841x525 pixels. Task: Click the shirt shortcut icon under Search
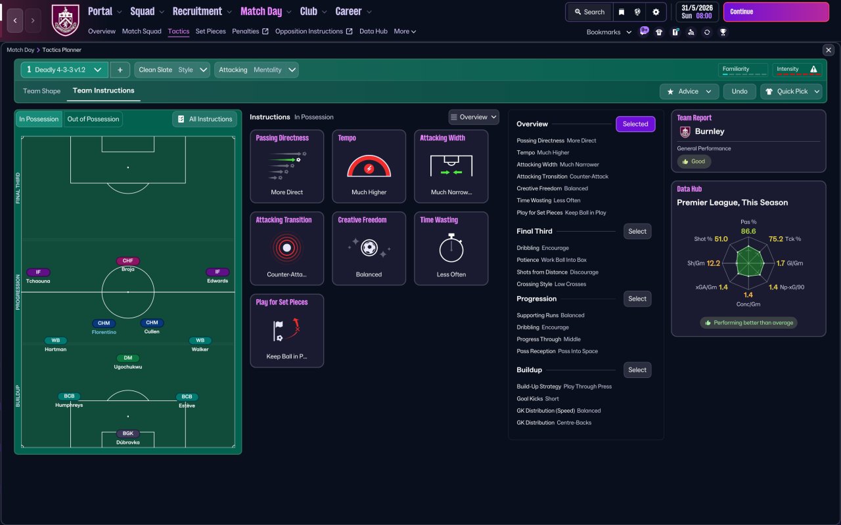[x=659, y=31]
